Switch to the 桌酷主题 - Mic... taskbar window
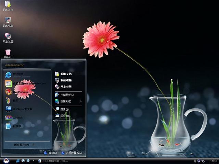 tap(53, 161)
